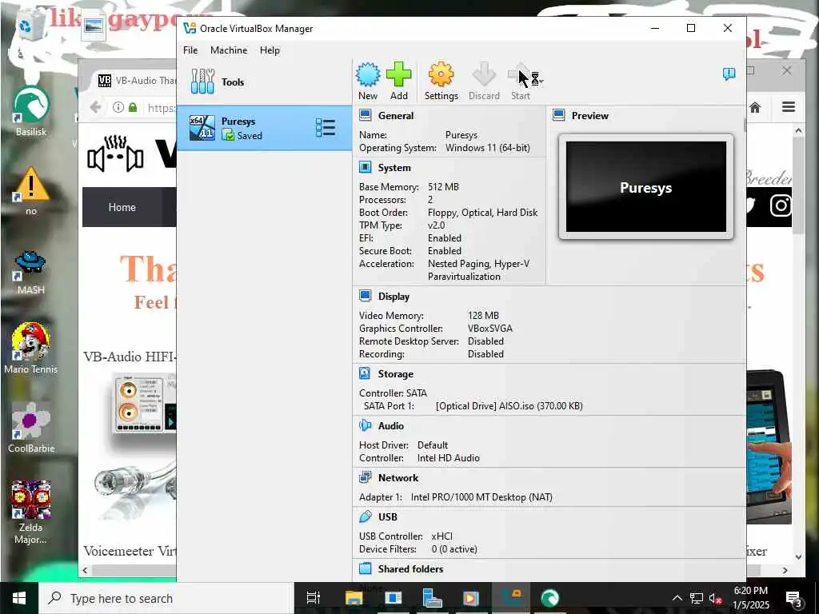Image resolution: width=819 pixels, height=614 pixels.
Task: Open the Machine menu
Action: click(x=229, y=50)
